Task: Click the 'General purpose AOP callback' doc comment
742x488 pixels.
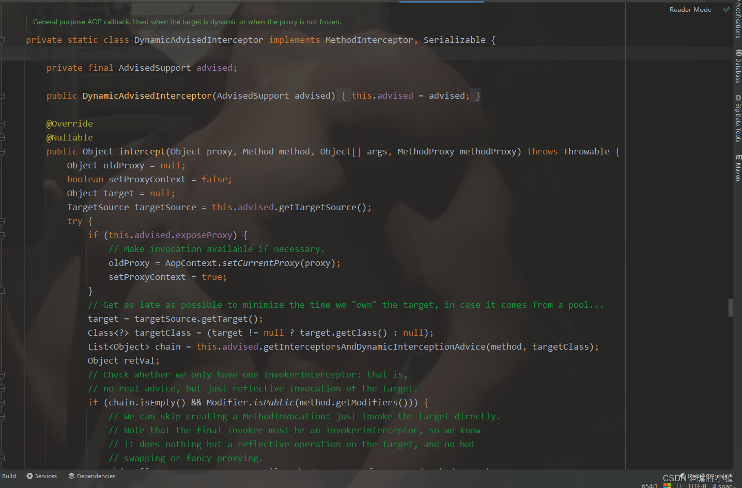Action: tap(187, 22)
